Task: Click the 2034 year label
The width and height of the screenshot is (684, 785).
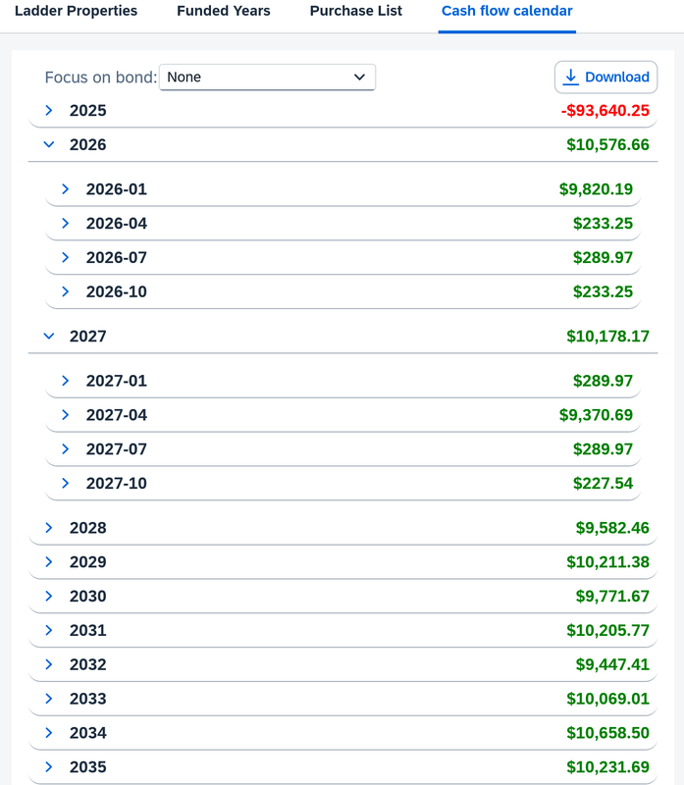Action: coord(88,732)
